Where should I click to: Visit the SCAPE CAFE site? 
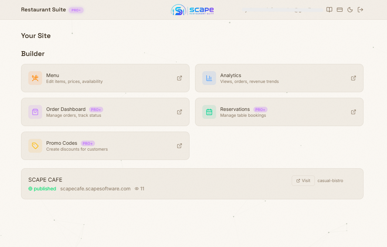click(x=303, y=181)
